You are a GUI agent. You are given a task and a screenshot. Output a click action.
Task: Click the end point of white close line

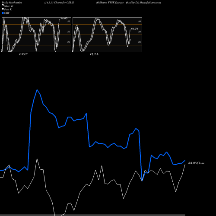(185, 164)
